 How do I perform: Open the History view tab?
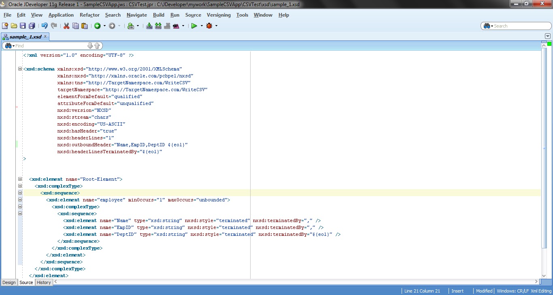point(43,282)
